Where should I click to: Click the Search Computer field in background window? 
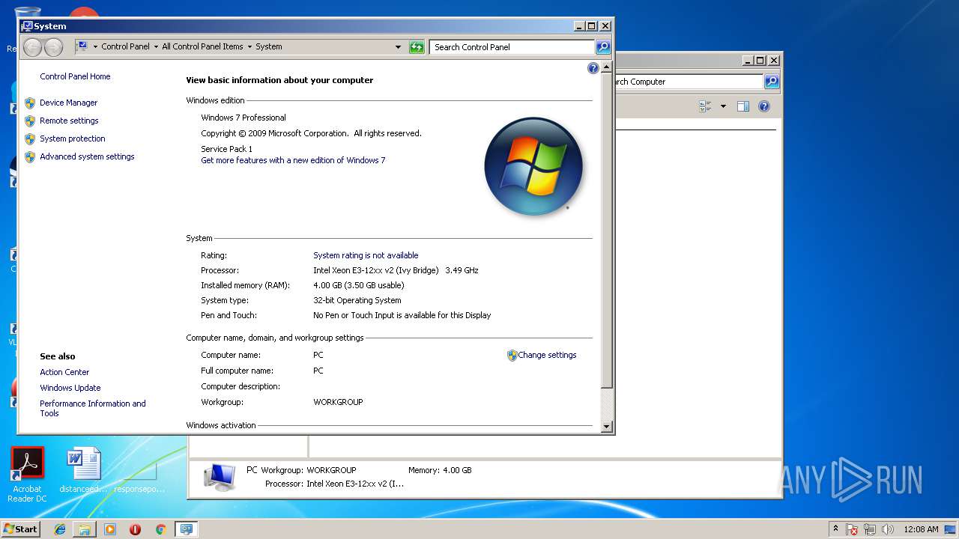click(x=688, y=82)
